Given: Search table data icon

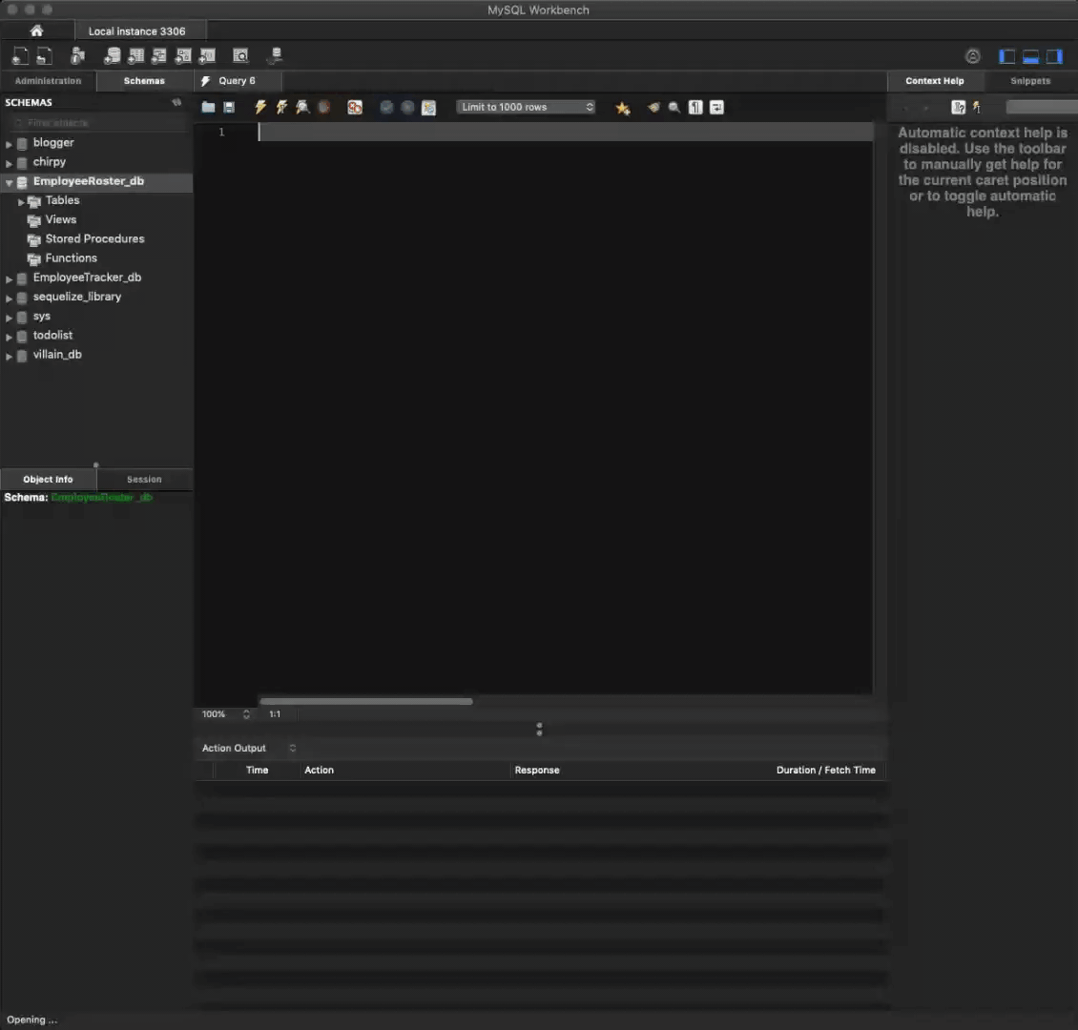Looking at the screenshot, I should pyautogui.click(x=240, y=55).
